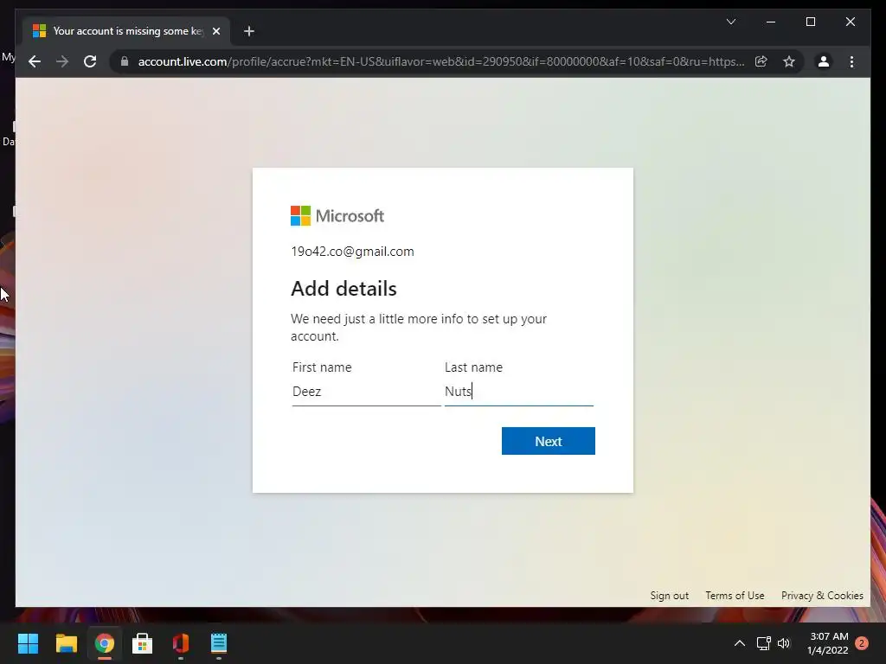
Task: Click the Next button
Action: tap(548, 441)
